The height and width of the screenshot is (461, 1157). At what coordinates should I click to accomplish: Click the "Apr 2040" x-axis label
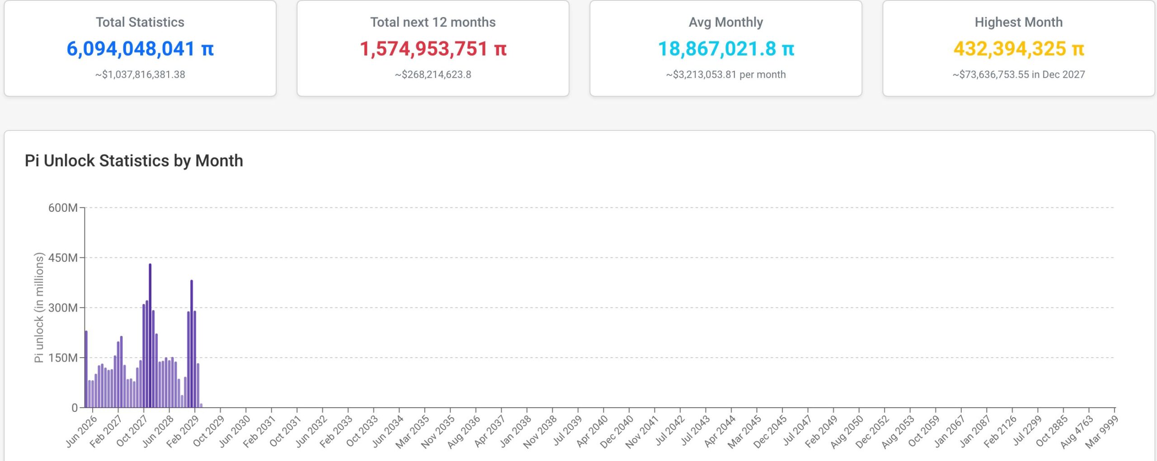point(592,431)
